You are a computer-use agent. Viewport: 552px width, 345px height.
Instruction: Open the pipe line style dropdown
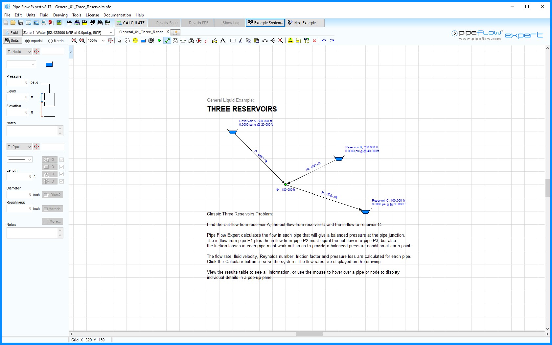(x=20, y=160)
